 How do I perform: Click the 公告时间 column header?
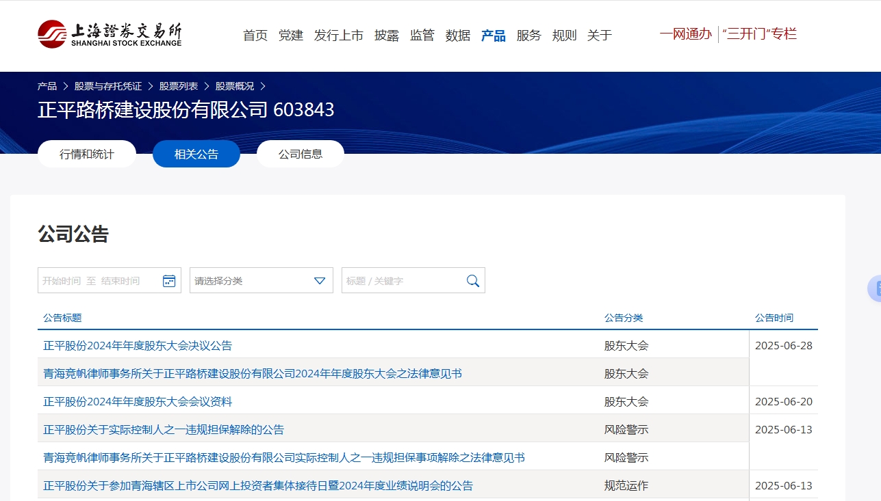pyautogui.click(x=774, y=318)
